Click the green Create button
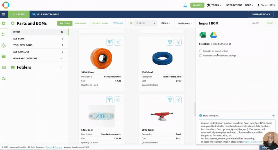Screen dimensions: 278x150 (19, 14)
